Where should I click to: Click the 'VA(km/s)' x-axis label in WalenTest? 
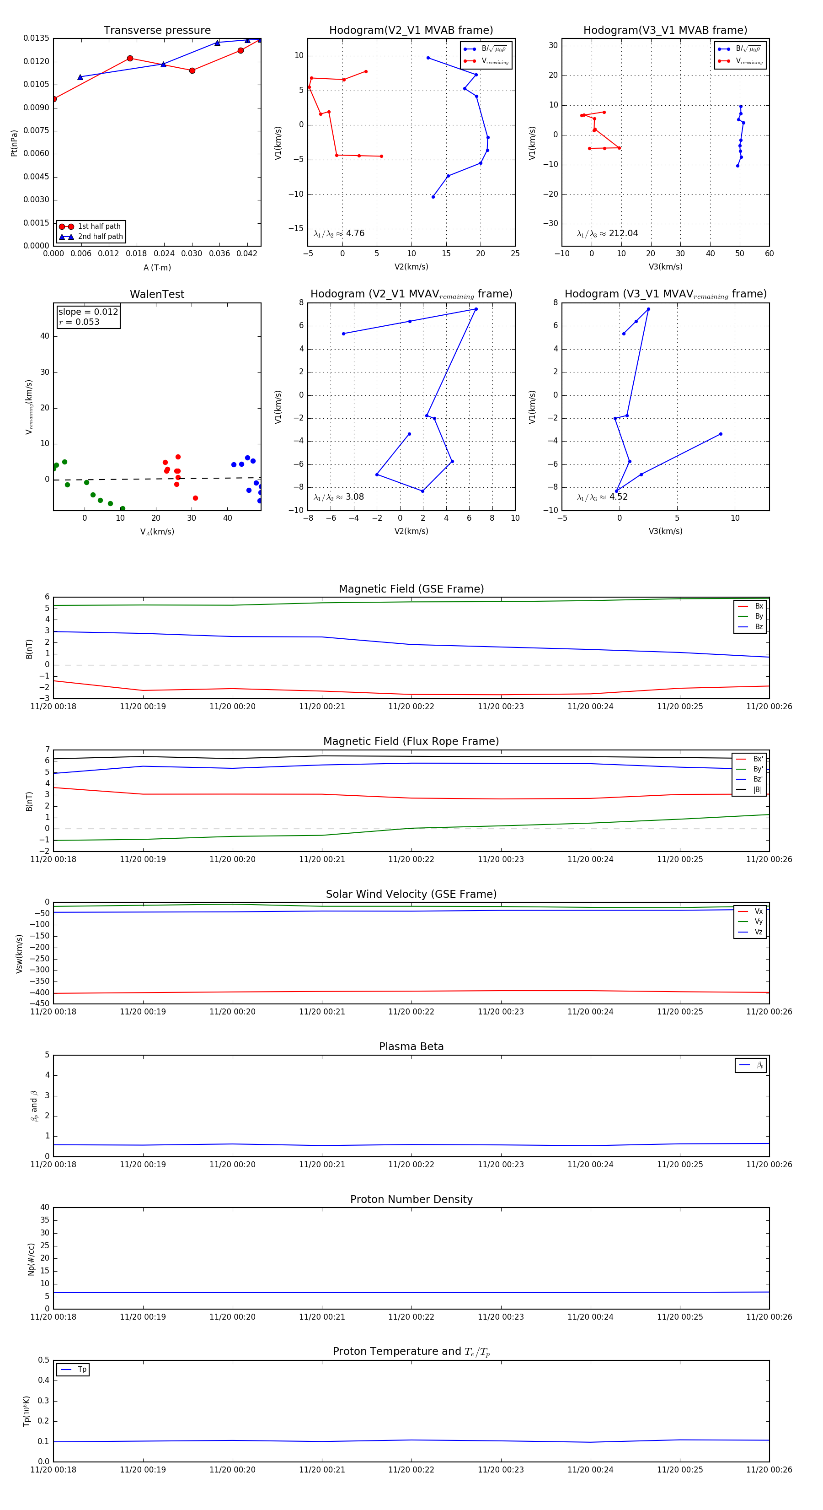click(157, 532)
